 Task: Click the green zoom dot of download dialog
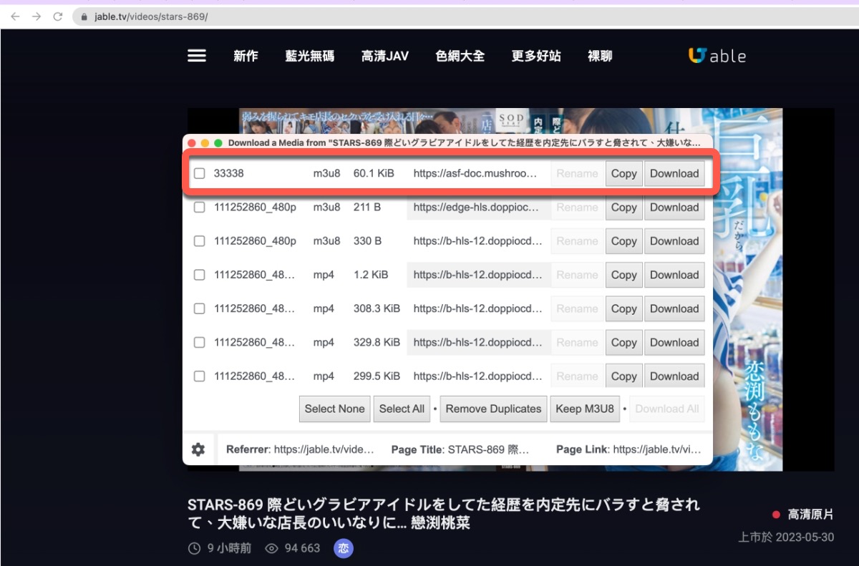(x=218, y=143)
